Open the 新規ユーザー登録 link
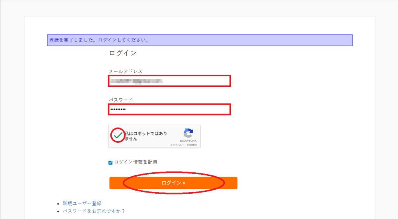 (x=82, y=203)
